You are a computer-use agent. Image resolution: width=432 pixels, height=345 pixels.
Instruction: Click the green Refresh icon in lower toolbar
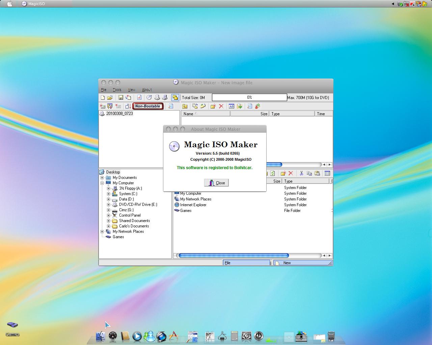pyautogui.click(x=272, y=173)
